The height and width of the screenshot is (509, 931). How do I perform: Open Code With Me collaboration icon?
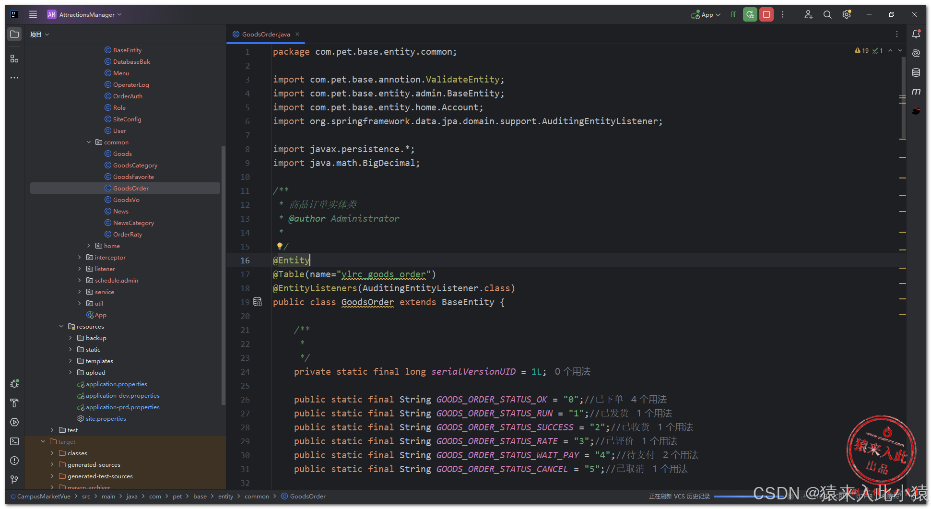808,14
